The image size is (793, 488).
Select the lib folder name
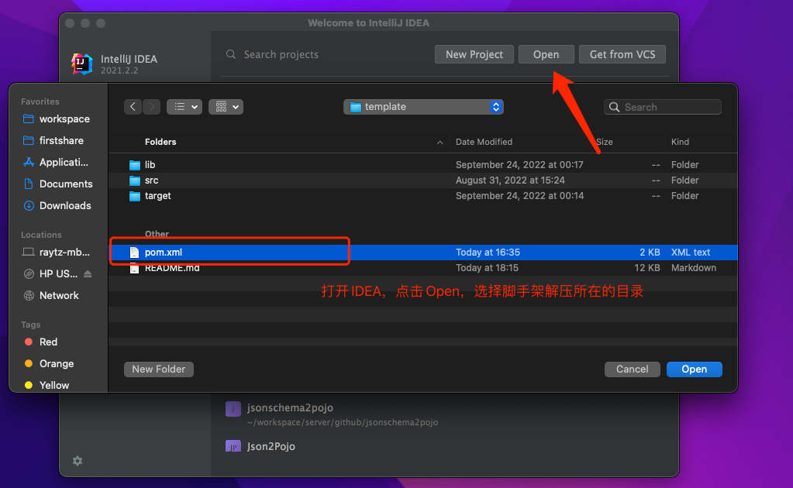click(x=150, y=165)
